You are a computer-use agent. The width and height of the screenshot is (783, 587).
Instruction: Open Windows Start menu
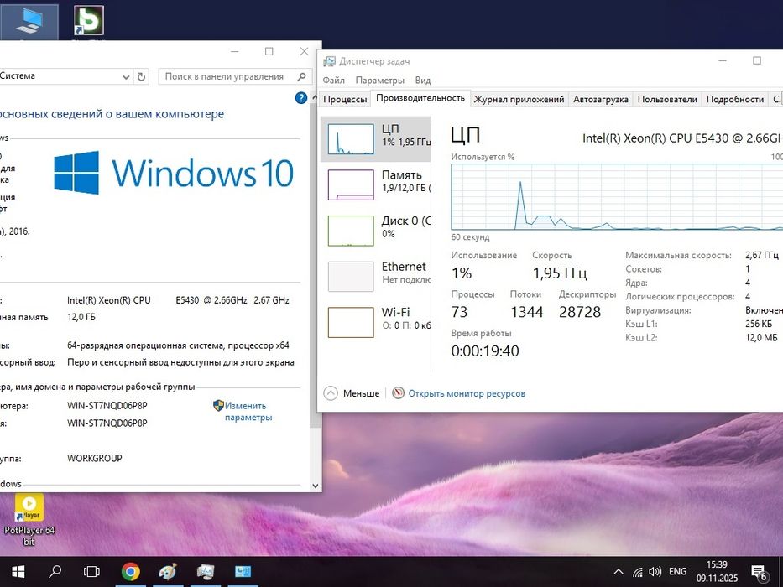click(x=18, y=572)
